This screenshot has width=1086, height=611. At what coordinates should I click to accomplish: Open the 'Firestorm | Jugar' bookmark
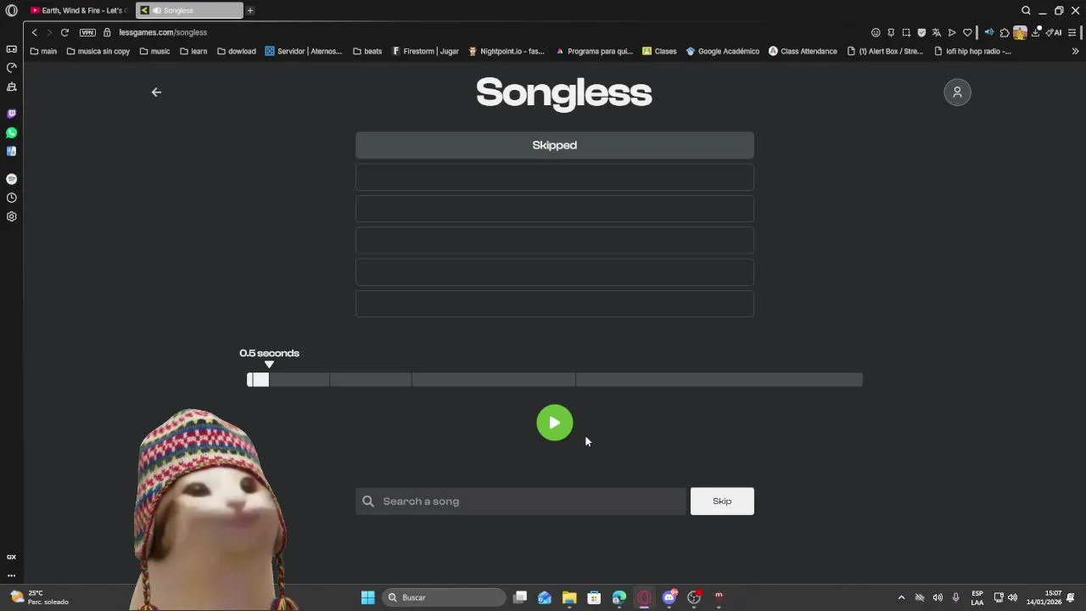point(425,51)
